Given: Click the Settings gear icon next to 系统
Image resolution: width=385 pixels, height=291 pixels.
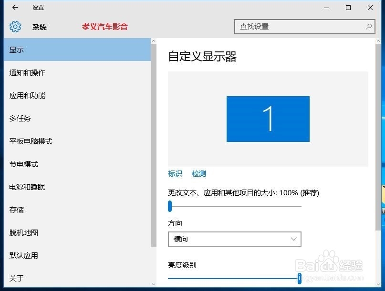Looking at the screenshot, I should pyautogui.click(x=15, y=27).
